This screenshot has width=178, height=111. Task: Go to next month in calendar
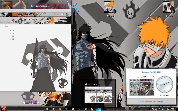pos(153,77)
